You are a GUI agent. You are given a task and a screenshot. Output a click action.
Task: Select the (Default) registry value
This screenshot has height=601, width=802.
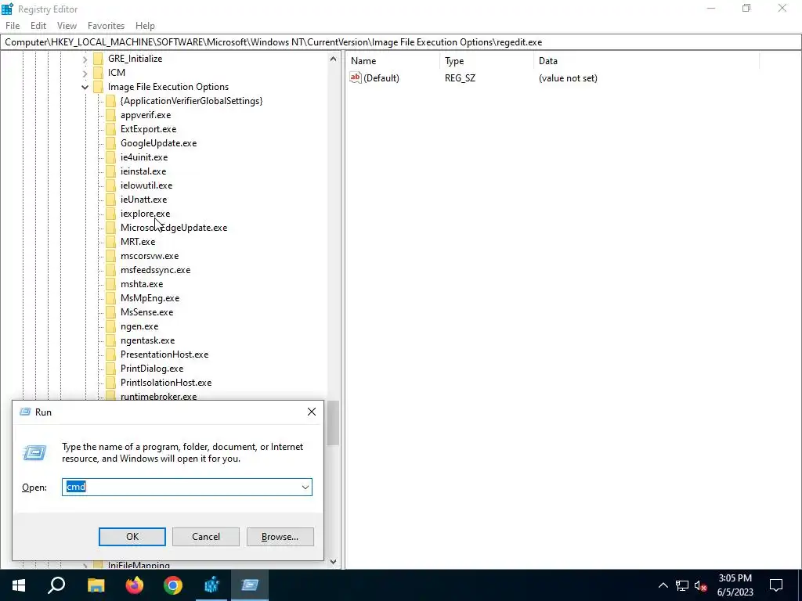[x=381, y=77]
